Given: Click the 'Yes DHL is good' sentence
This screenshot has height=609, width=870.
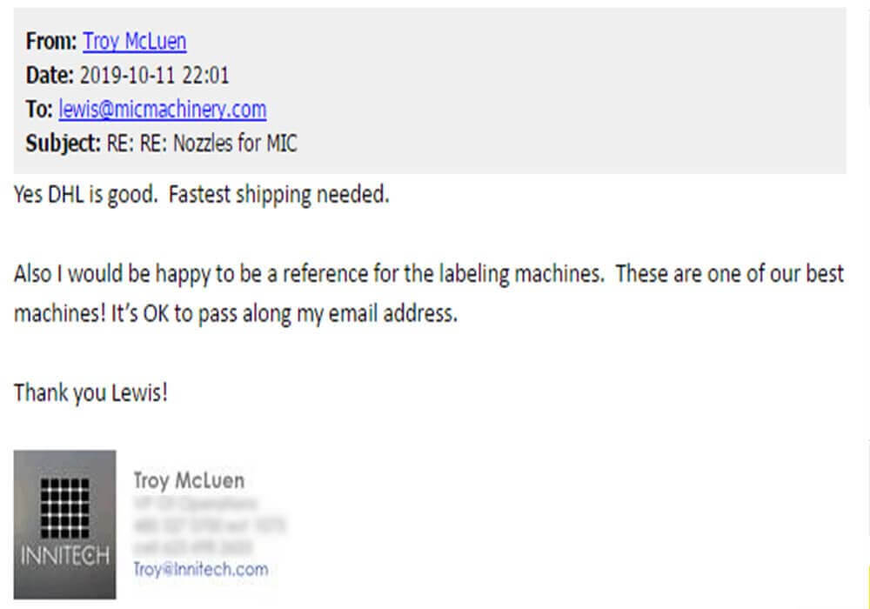Looking at the screenshot, I should (x=85, y=195).
